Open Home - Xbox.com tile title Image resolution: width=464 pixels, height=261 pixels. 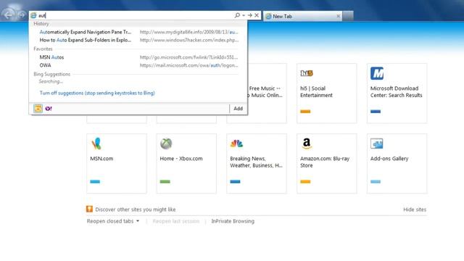[x=181, y=159]
